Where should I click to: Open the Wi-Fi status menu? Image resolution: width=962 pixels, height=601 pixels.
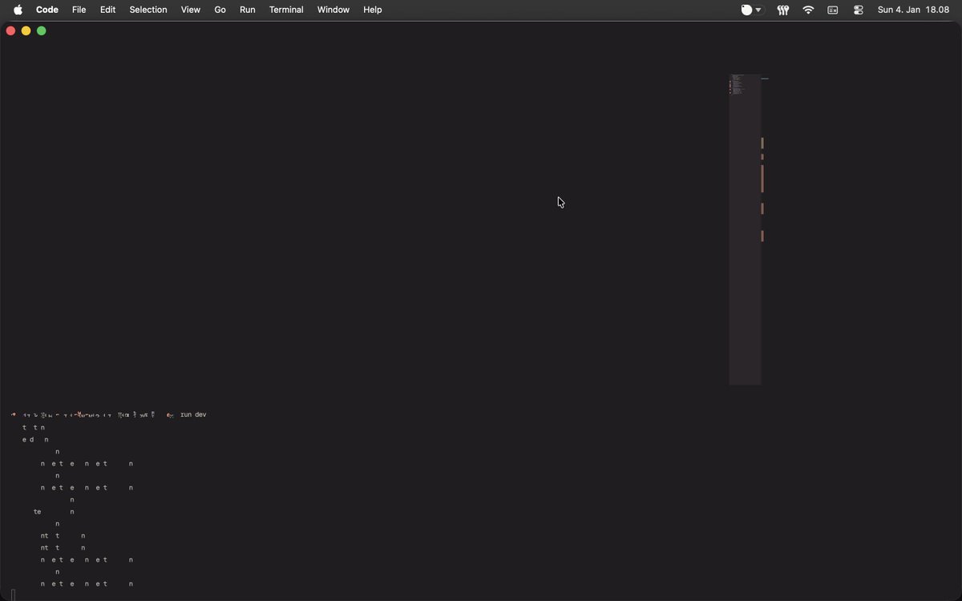(808, 10)
